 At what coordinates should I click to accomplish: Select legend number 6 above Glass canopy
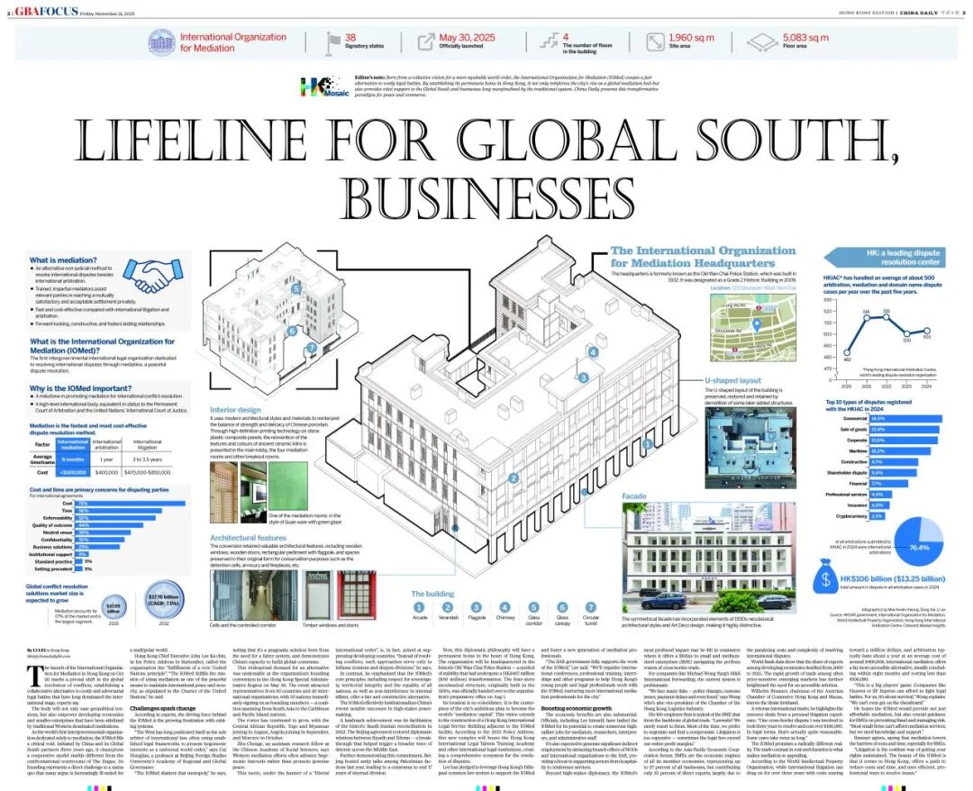pyautogui.click(x=562, y=607)
